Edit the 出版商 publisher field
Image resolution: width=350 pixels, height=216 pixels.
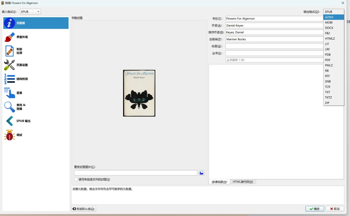click(274, 39)
